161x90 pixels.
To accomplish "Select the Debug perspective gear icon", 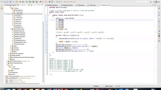I will click(x=159, y=2).
